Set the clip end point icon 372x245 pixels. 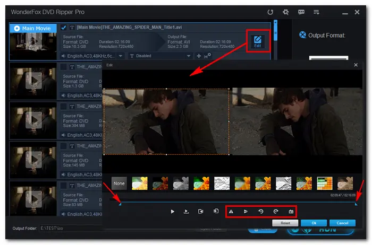point(216,211)
